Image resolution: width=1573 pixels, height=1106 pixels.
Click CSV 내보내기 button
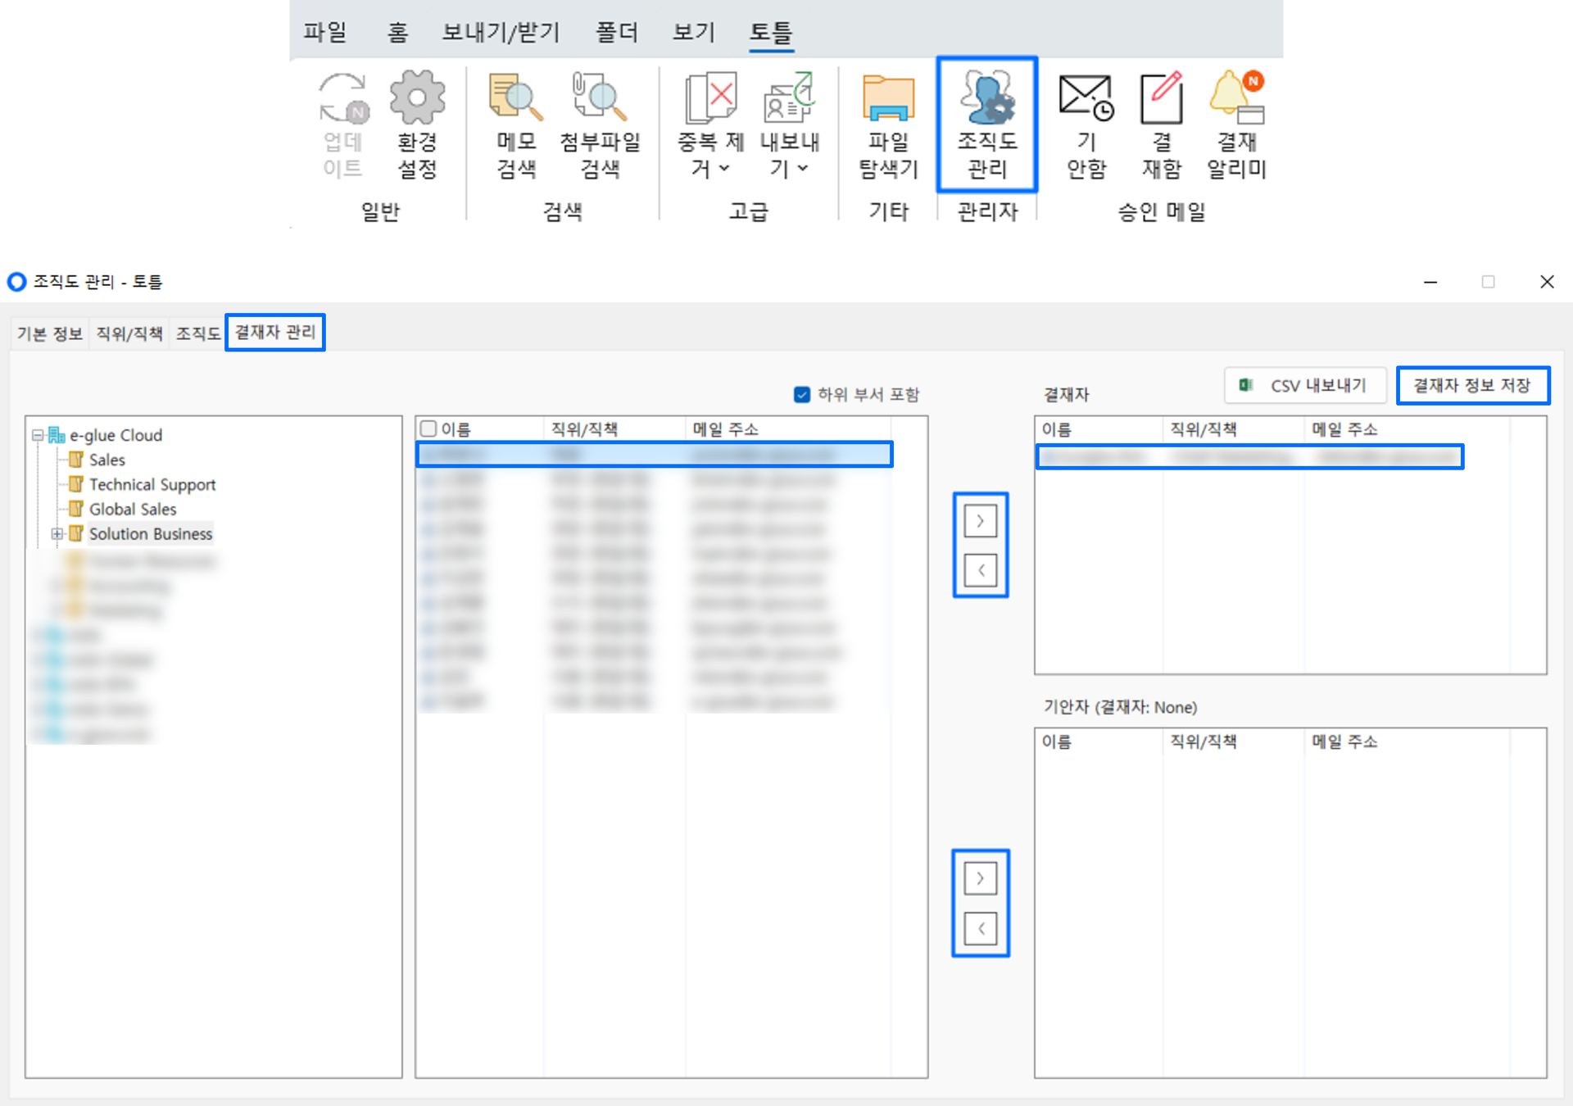1305,386
